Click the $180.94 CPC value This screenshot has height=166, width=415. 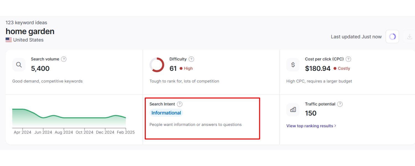318,69
